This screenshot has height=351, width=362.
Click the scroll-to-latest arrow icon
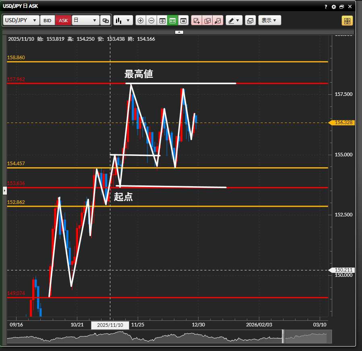pos(184,21)
